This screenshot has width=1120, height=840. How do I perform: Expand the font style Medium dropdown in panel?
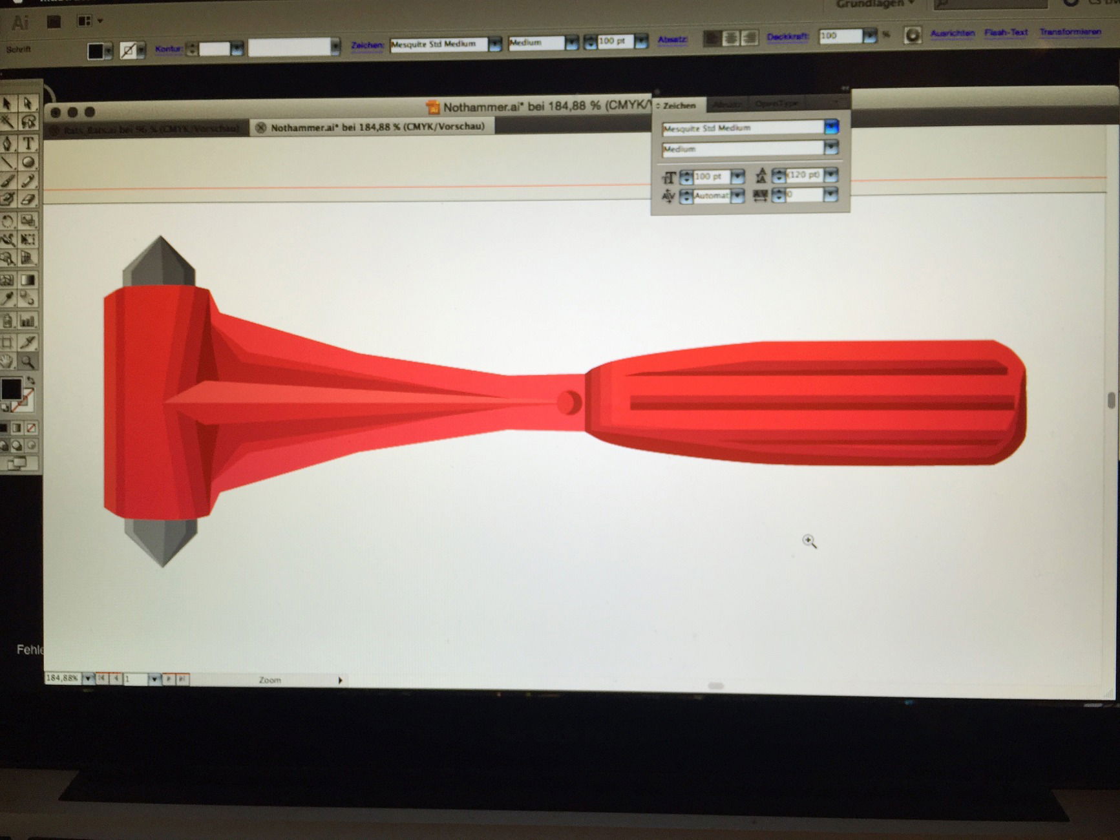pyautogui.click(x=831, y=149)
